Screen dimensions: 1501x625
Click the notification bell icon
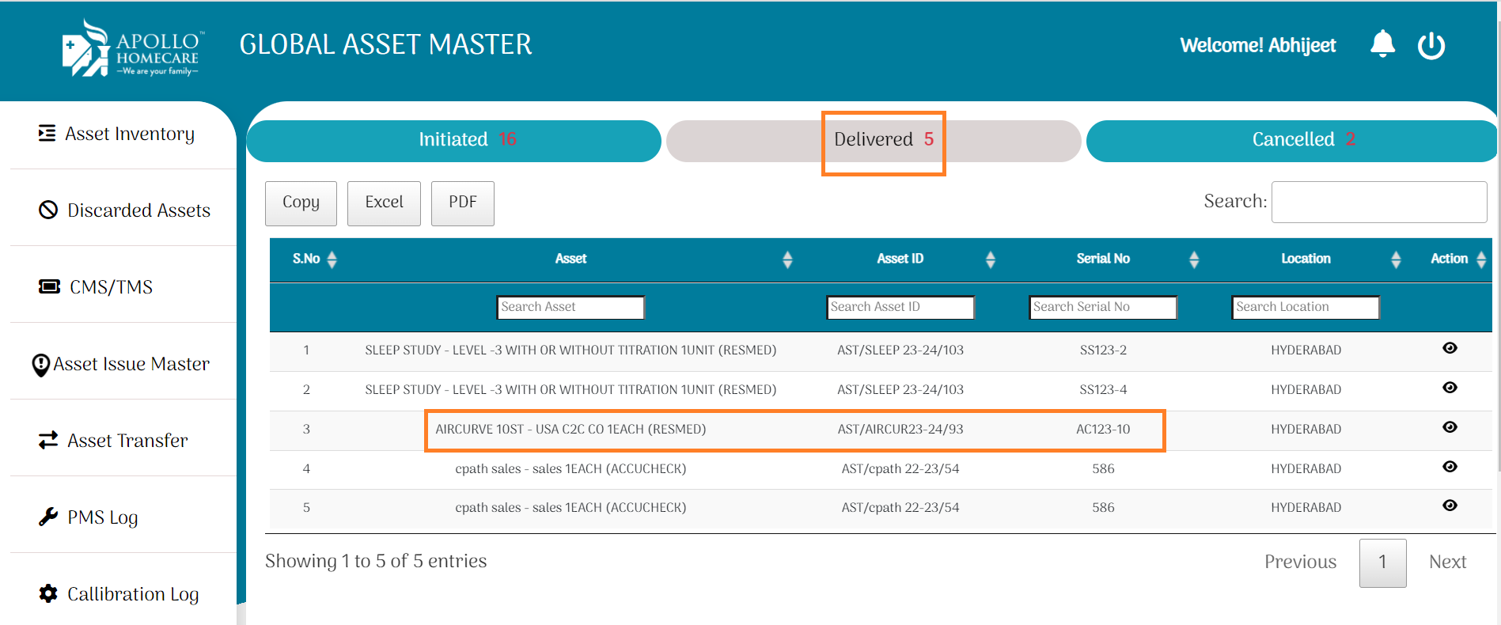1382,44
